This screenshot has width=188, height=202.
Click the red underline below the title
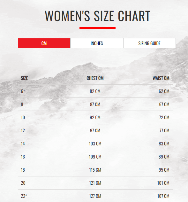pos(97,28)
